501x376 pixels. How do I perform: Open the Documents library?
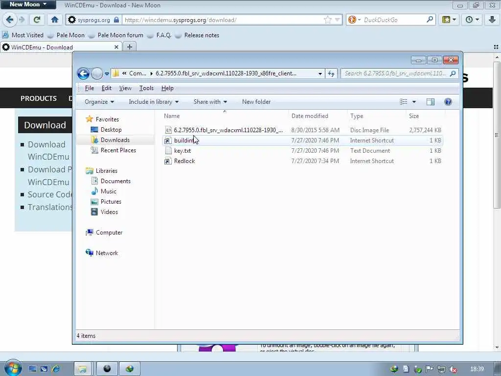click(x=115, y=181)
